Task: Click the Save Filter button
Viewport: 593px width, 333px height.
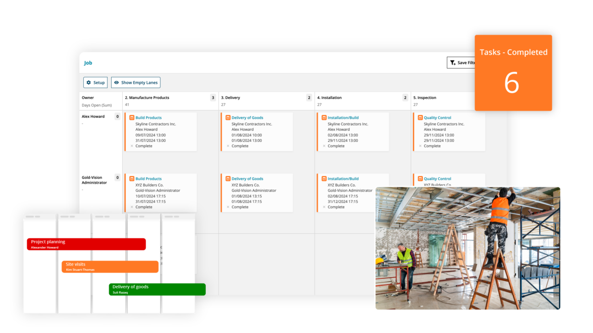Action: (461, 62)
